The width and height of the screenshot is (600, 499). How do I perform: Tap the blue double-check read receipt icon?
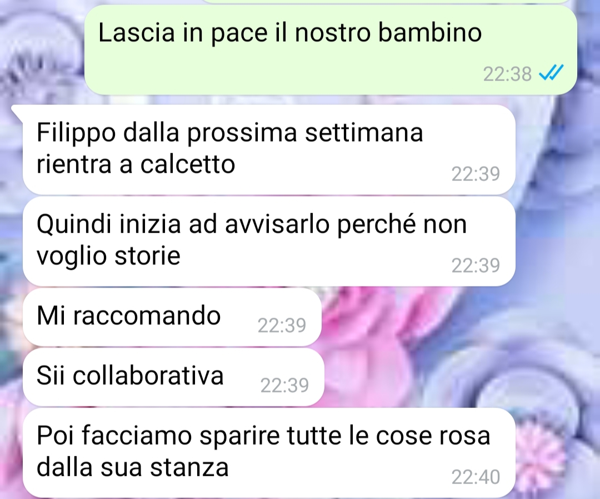tap(551, 73)
